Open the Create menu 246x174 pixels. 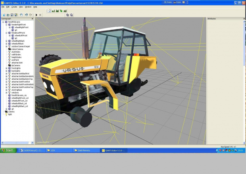point(14,7)
